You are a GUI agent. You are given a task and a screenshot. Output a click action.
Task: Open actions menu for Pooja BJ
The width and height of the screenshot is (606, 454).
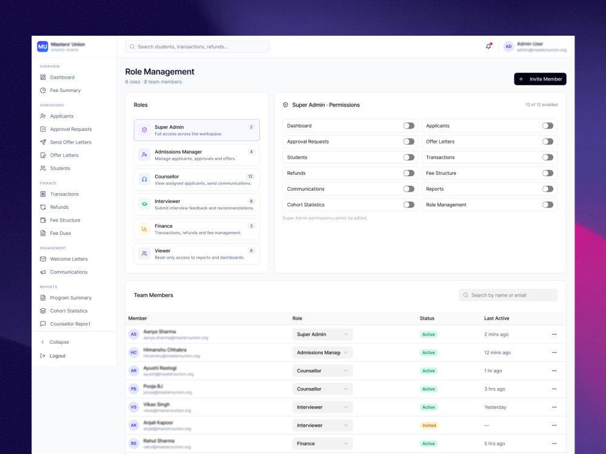click(554, 389)
